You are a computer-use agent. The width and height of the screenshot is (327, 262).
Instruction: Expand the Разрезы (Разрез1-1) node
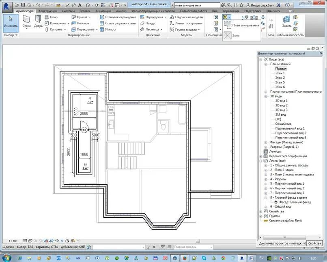coord(266,147)
